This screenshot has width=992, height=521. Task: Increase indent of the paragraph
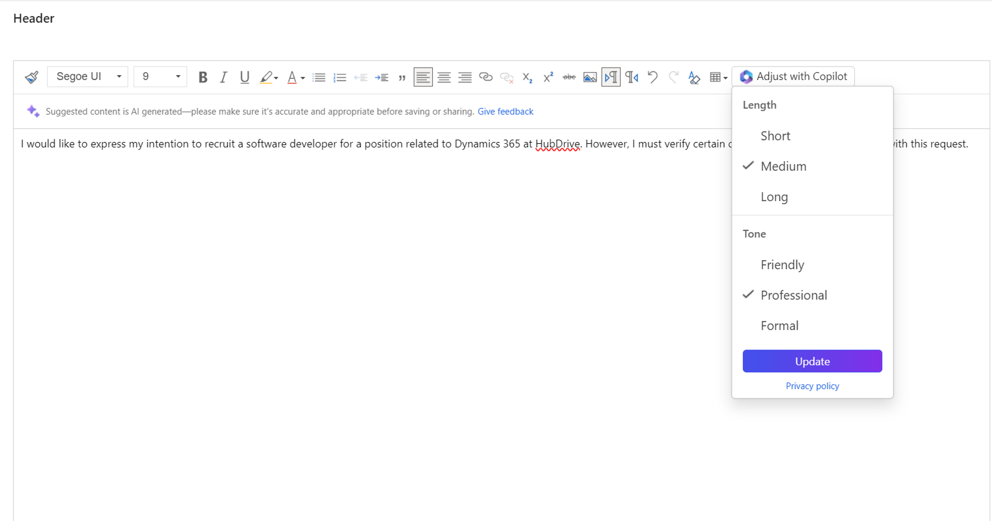tap(381, 77)
